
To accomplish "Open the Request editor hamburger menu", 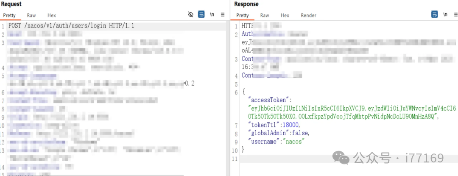I will click(x=223, y=14).
